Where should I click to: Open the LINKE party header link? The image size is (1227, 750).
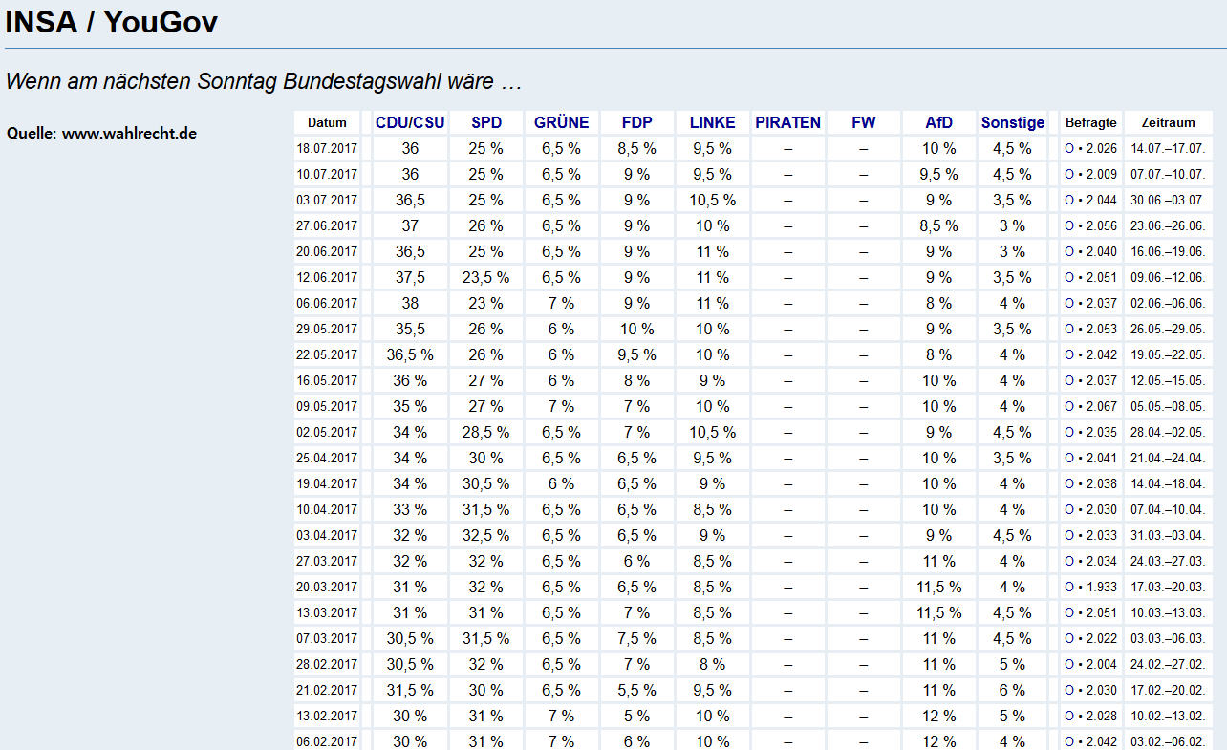tap(712, 122)
